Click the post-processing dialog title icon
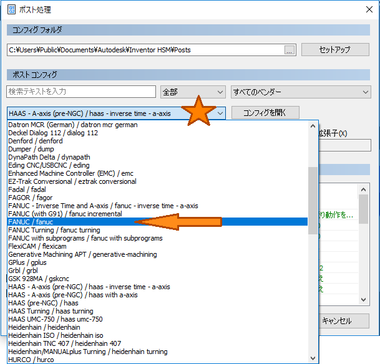This screenshot has height=364, width=380. [11, 10]
